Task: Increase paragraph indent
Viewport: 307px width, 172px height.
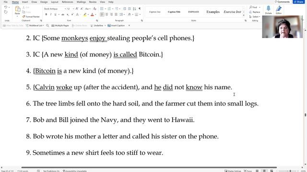Action: pyautogui.click(x=130, y=9)
